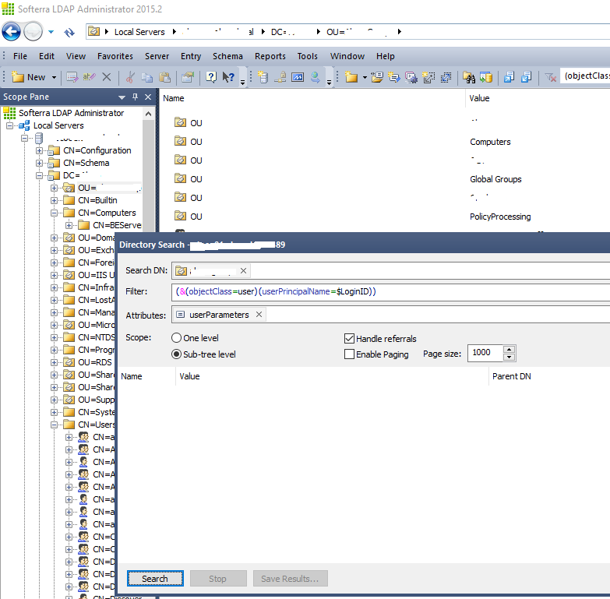
Task: Click the Search button
Action: (x=155, y=579)
